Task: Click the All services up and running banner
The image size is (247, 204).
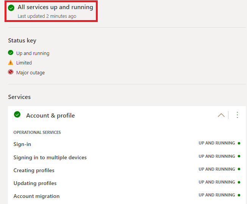Action: click(55, 7)
